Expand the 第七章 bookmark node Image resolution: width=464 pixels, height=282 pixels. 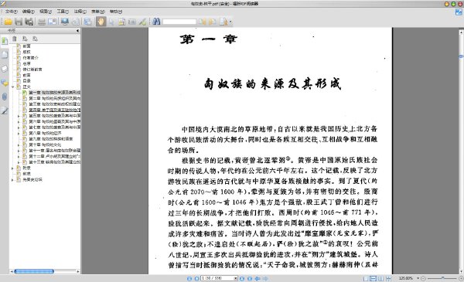click(19, 127)
